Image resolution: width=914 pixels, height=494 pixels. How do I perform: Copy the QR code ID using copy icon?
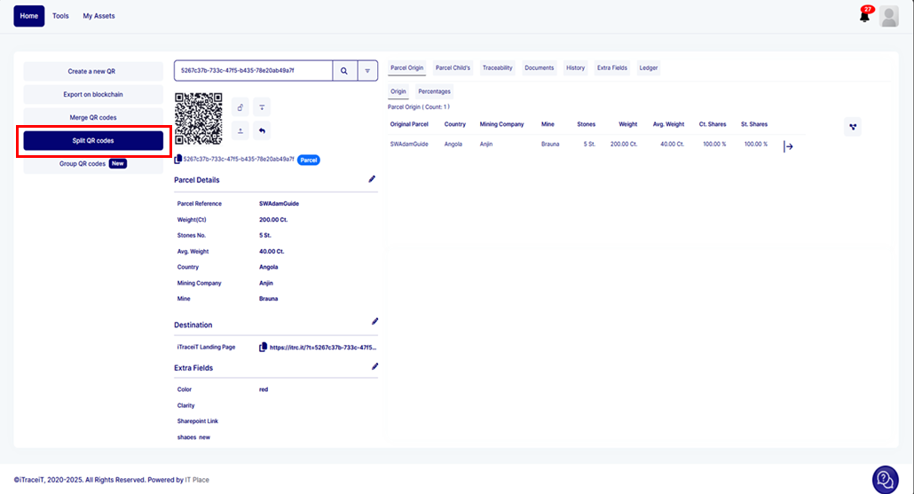[x=178, y=160]
